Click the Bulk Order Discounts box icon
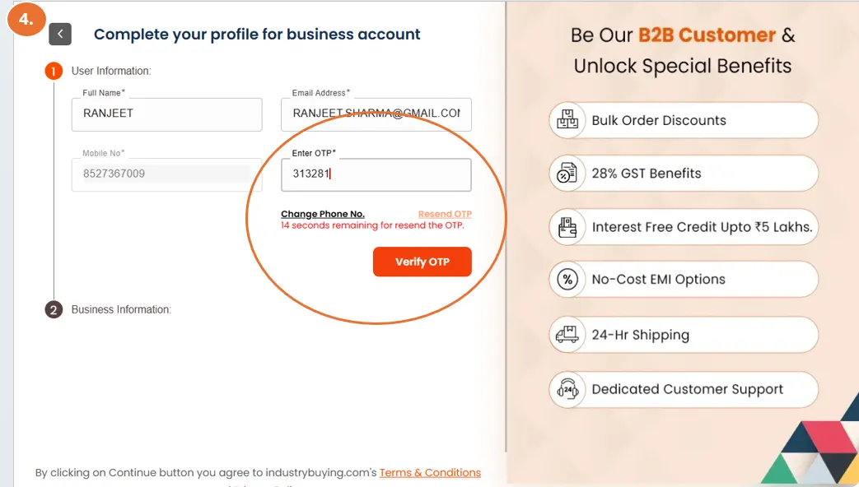 click(x=567, y=120)
